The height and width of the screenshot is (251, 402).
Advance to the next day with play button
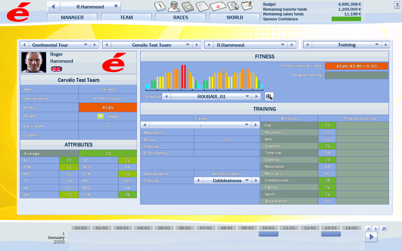pyautogui.click(x=371, y=237)
